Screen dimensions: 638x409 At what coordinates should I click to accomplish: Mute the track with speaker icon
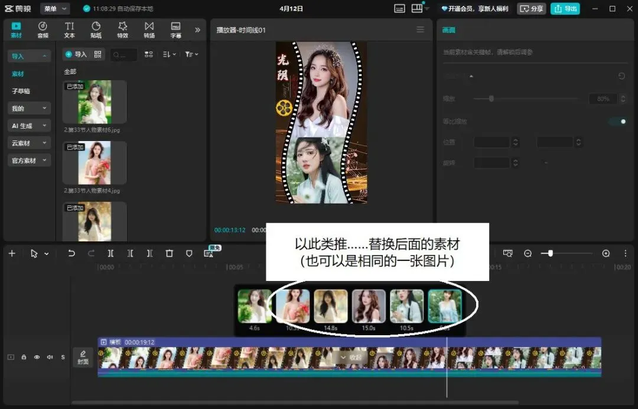coord(50,357)
